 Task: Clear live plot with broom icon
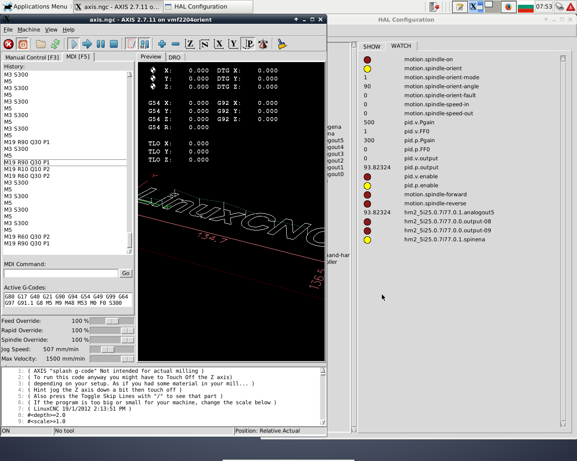[x=282, y=44]
